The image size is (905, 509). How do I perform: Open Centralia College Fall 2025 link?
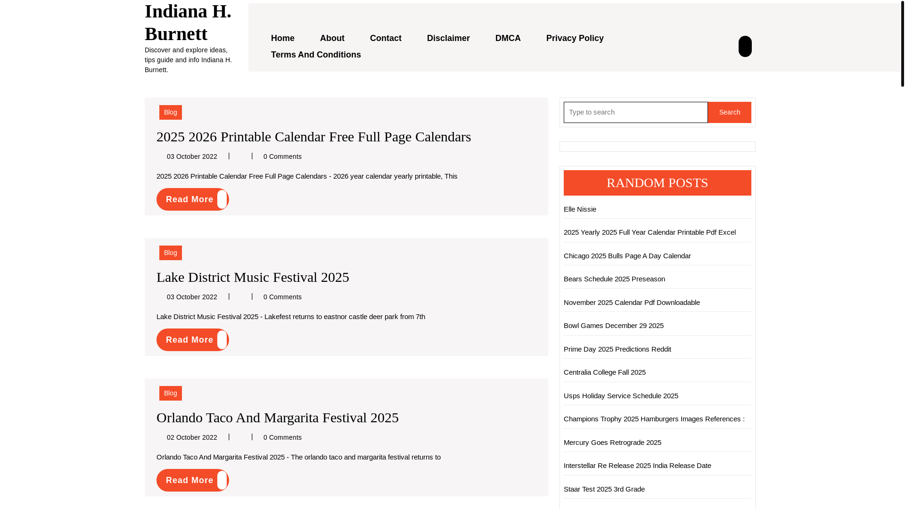(x=604, y=372)
